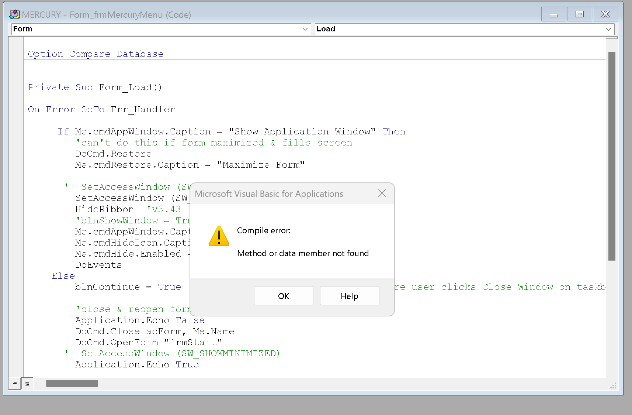Screen dimensions: 632x415
Task: Click OK in the compile error dialog
Action: (x=284, y=296)
